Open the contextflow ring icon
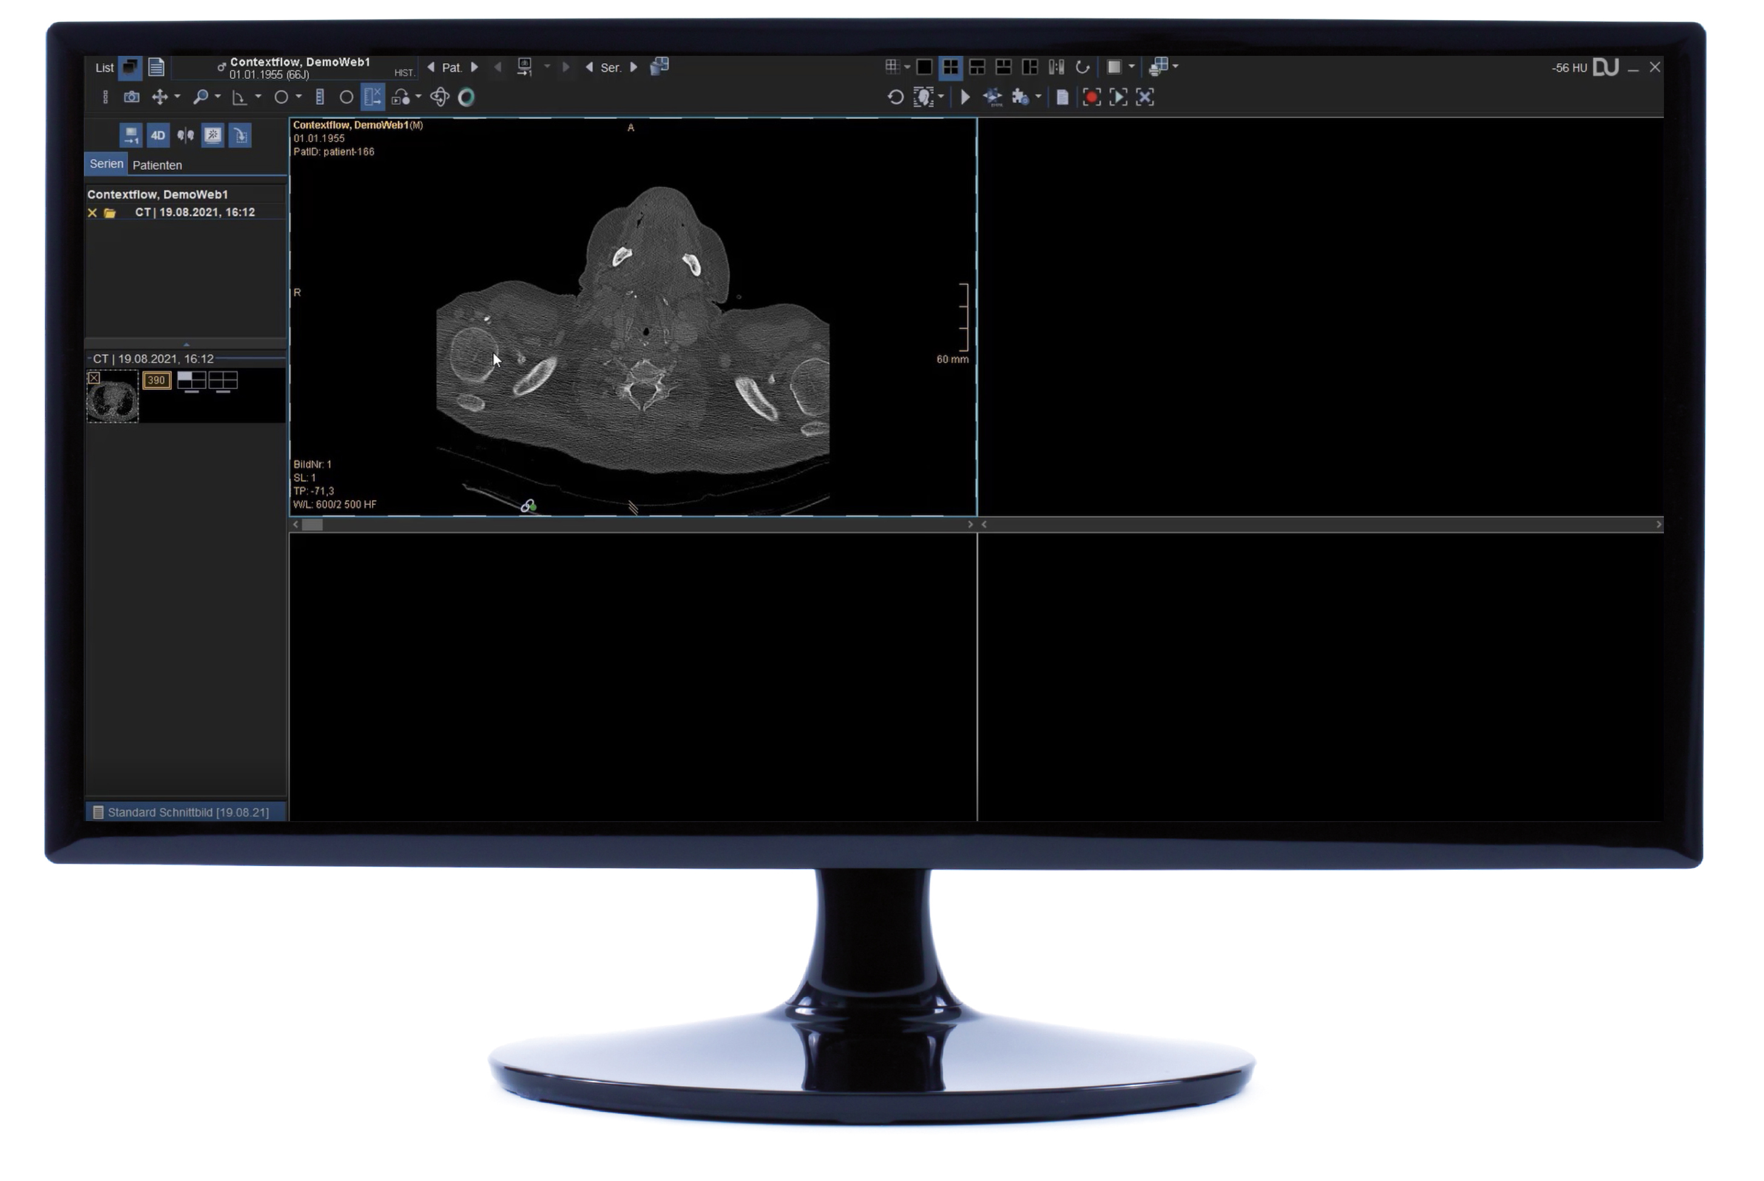 click(466, 97)
